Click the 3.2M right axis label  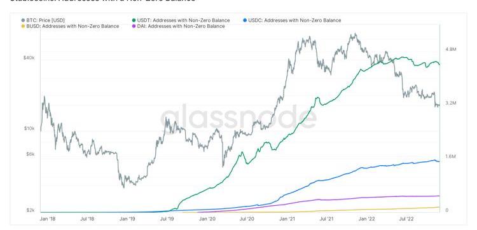[451, 104]
